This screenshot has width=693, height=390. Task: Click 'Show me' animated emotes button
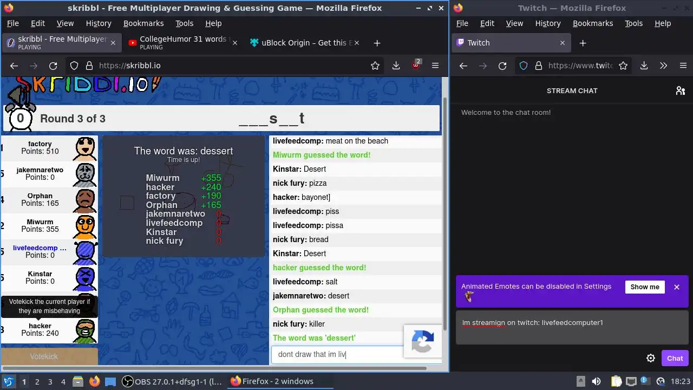click(x=645, y=287)
